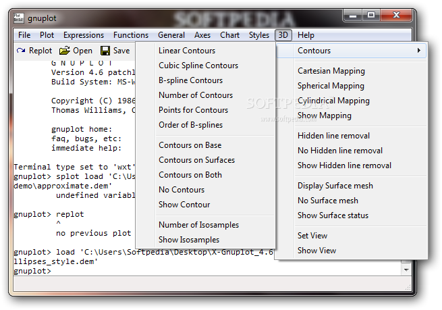The image size is (442, 310).
Task: Click the Save toolbar label
Action: pyautogui.click(x=121, y=51)
